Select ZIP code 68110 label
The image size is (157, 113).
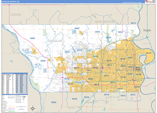coord(148,53)
